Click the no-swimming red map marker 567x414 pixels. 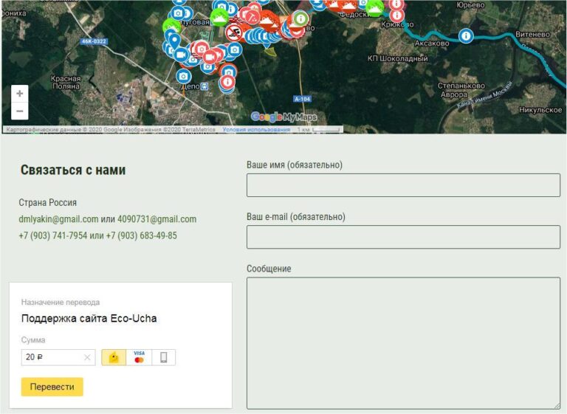(x=234, y=32)
